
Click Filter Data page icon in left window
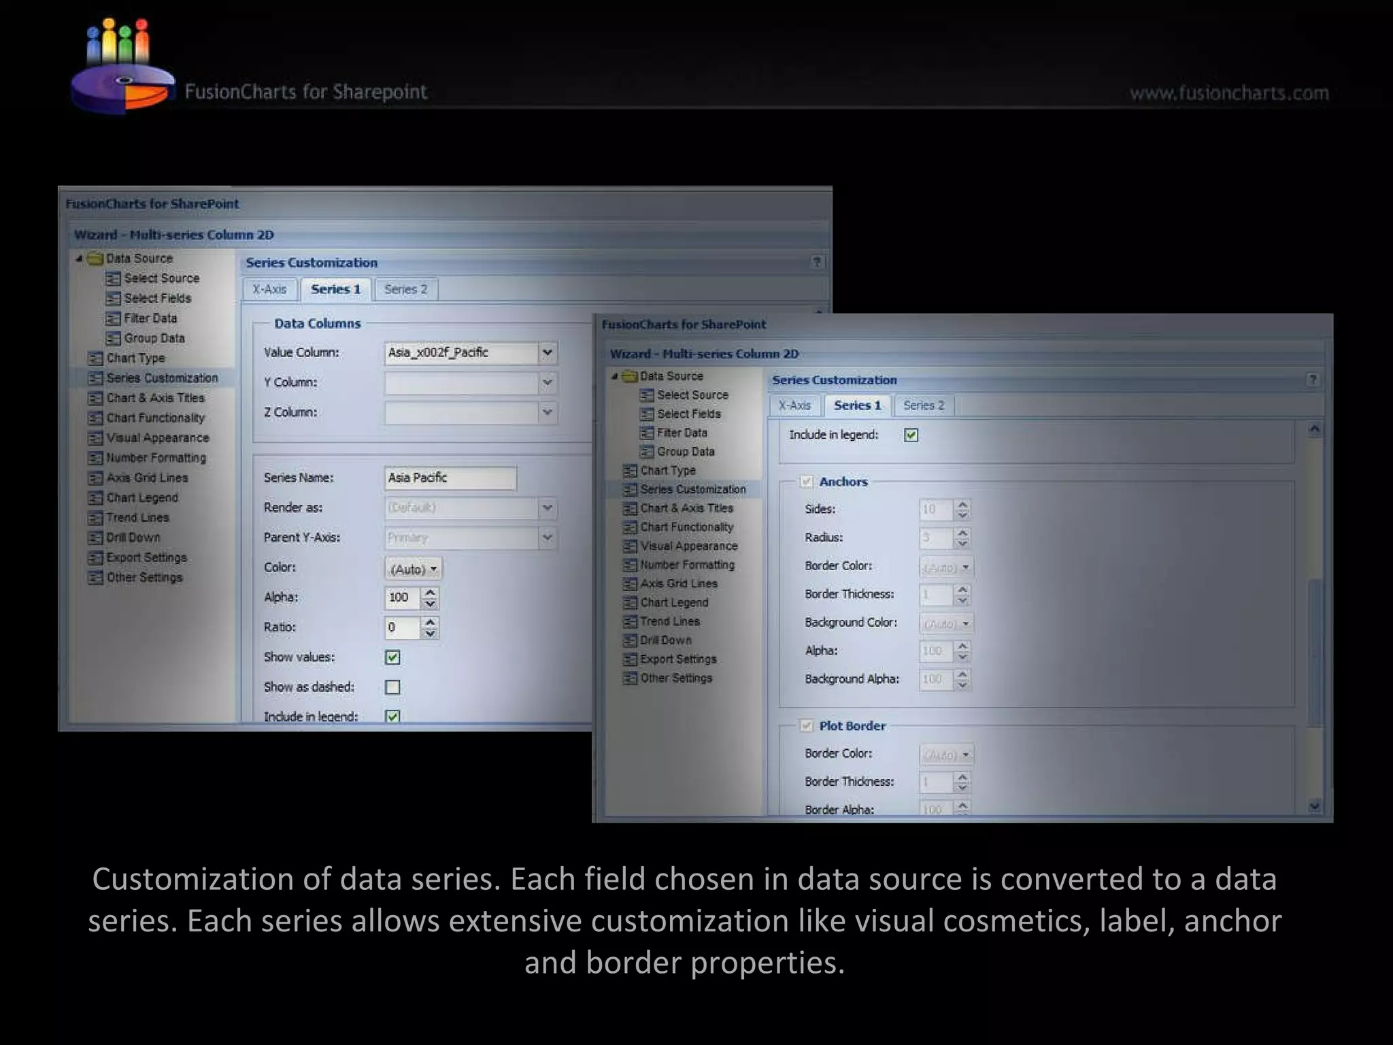pos(113,318)
